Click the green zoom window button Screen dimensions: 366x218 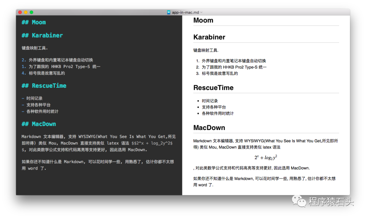31,13
